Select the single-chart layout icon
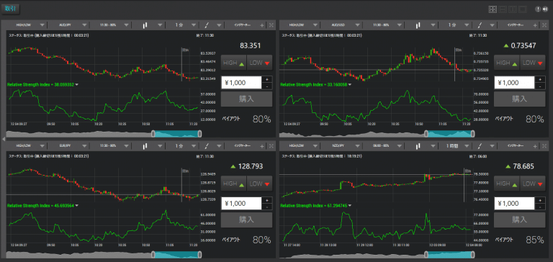The image size is (553, 262). click(x=523, y=9)
